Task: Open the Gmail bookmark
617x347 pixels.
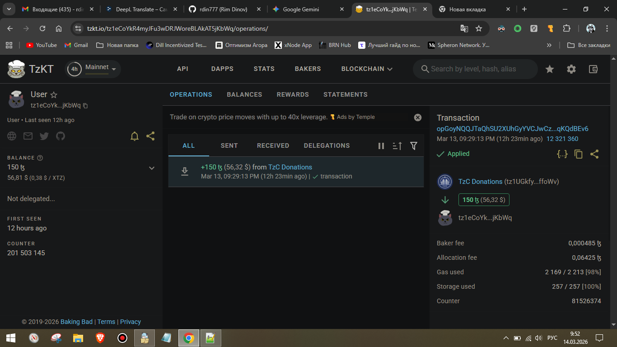Action: 76,45
